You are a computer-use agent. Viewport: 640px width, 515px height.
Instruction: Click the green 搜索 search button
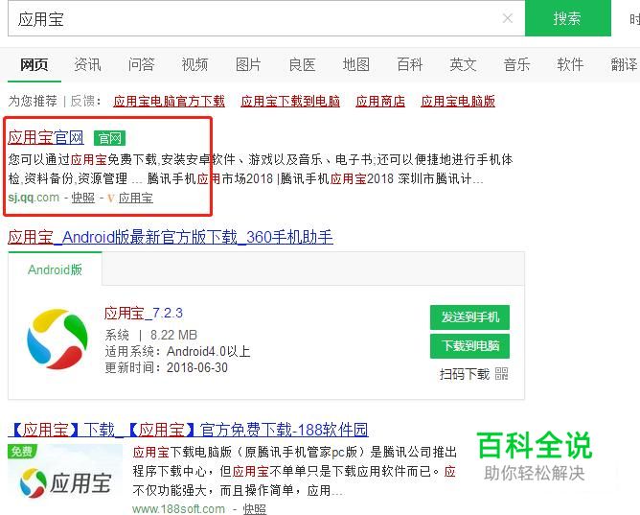point(567,18)
